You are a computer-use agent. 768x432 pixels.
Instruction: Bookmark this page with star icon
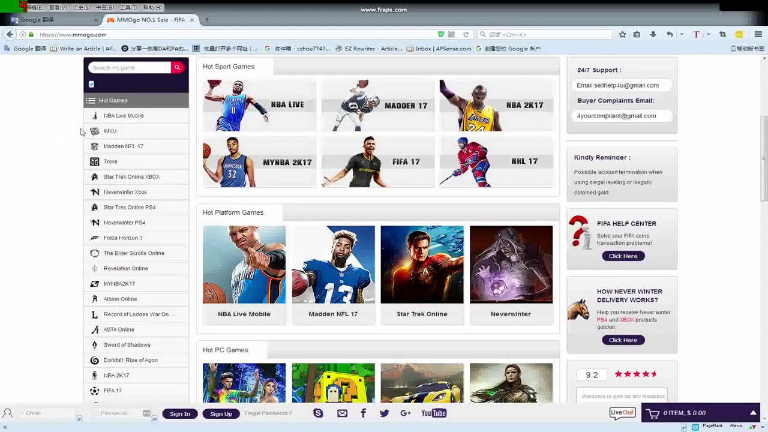click(x=622, y=34)
